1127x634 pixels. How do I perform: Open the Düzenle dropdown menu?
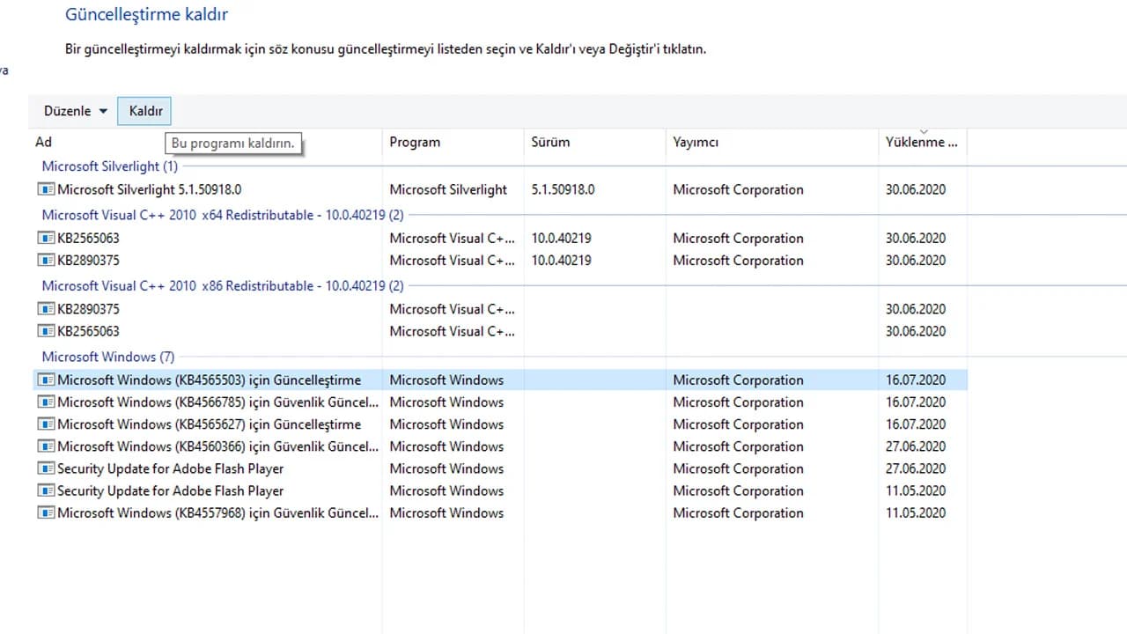pyautogui.click(x=76, y=111)
